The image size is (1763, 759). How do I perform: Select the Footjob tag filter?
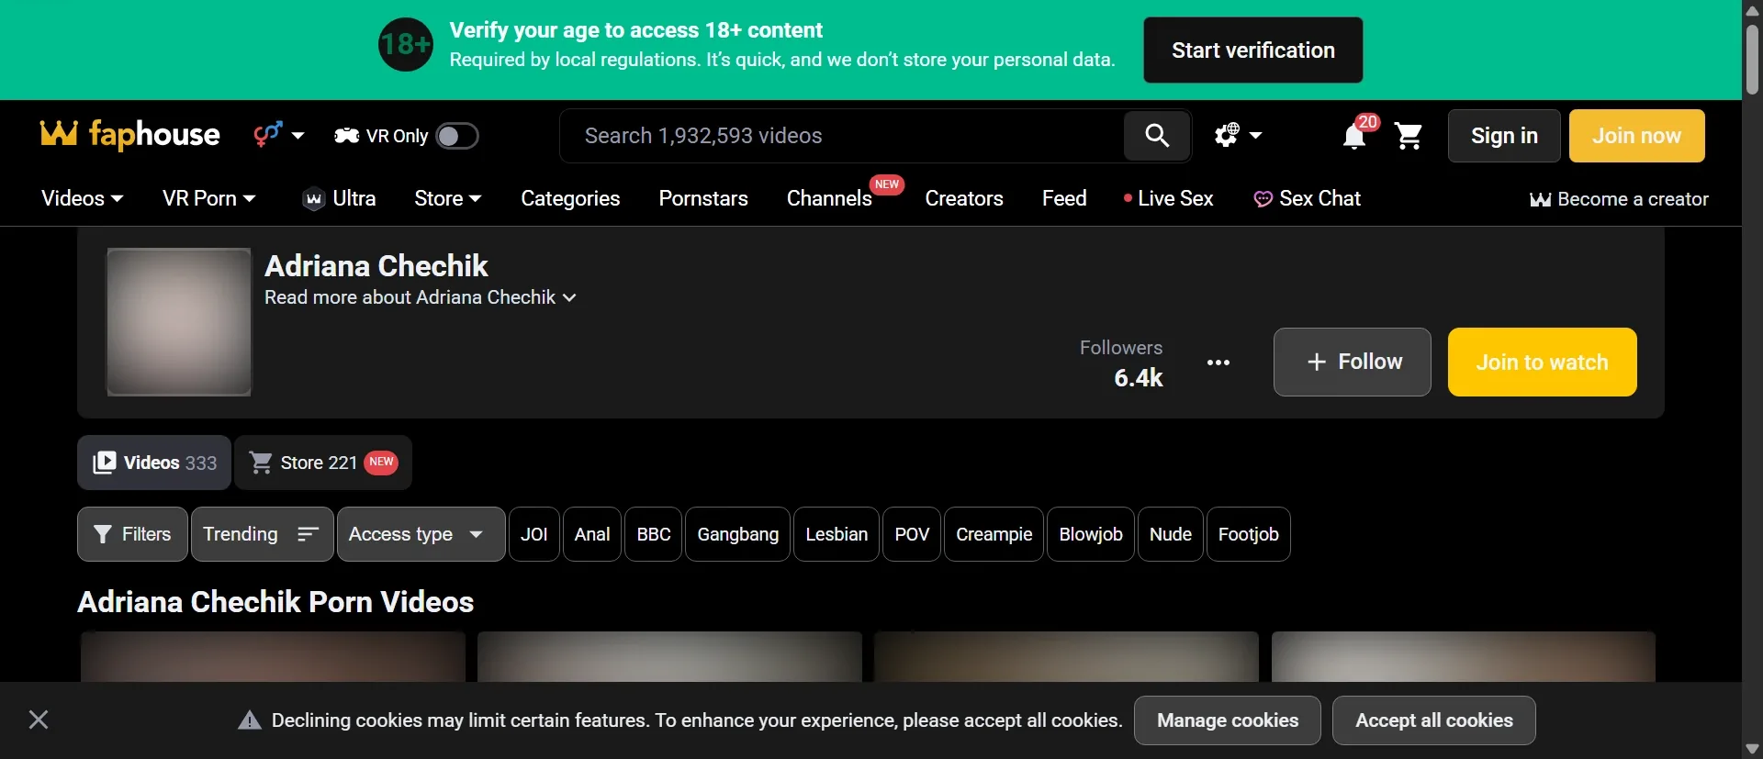coord(1249,534)
